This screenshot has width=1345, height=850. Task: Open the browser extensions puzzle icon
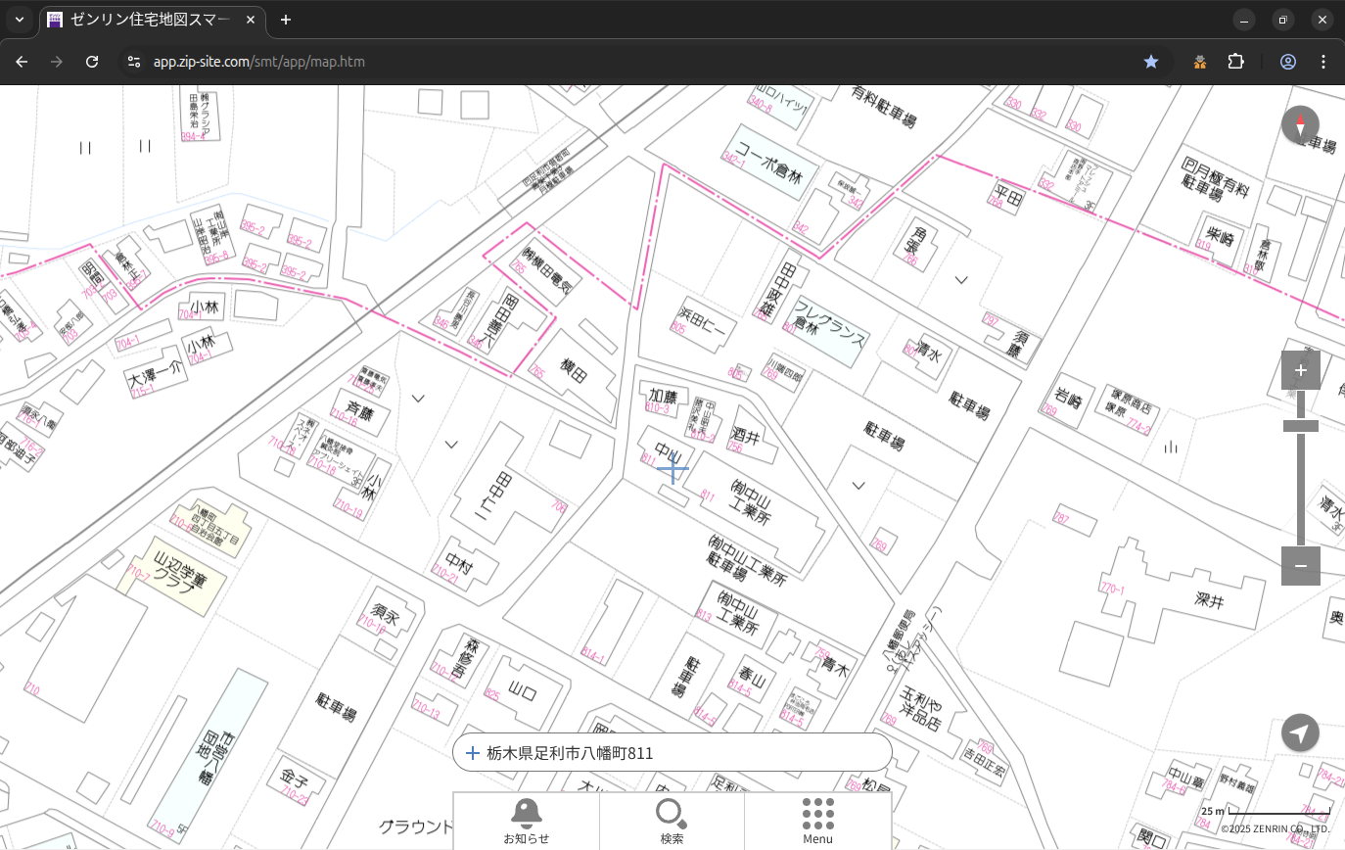(x=1235, y=62)
